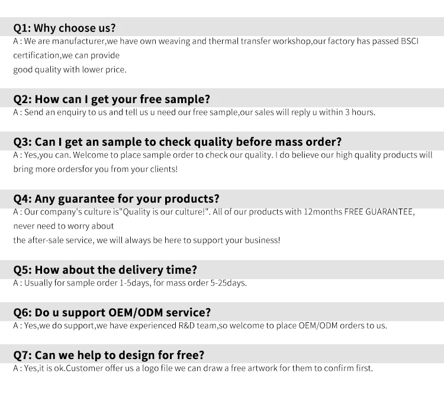Click the answer about experienced R&D team
Image resolution: width=444 pixels, height=397 pixels.
tap(200, 325)
